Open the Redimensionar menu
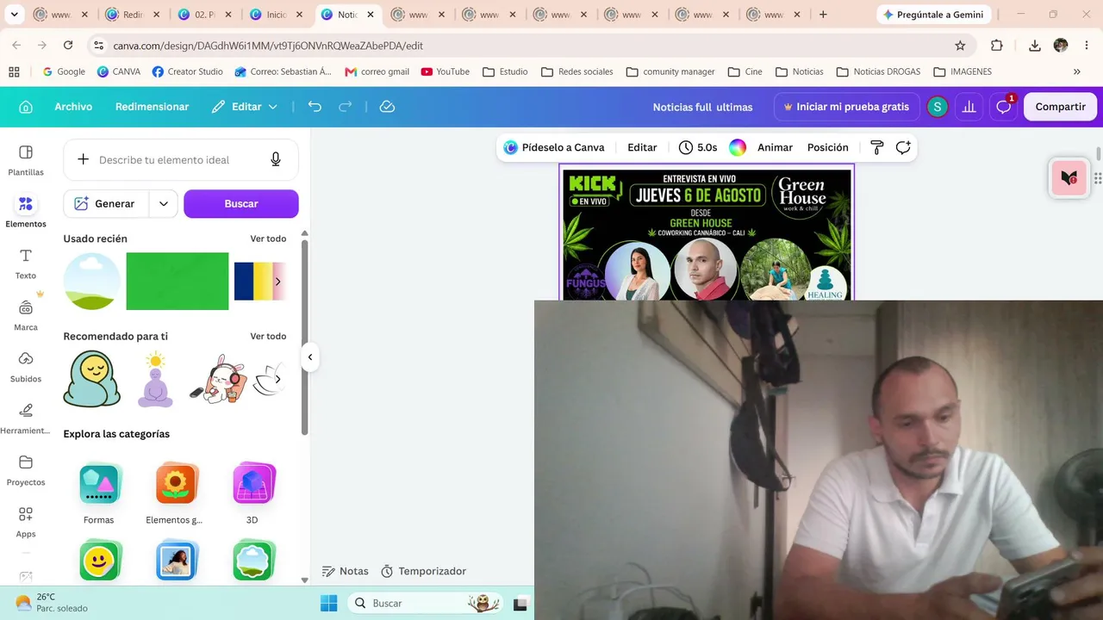The image size is (1103, 620). pyautogui.click(x=152, y=107)
